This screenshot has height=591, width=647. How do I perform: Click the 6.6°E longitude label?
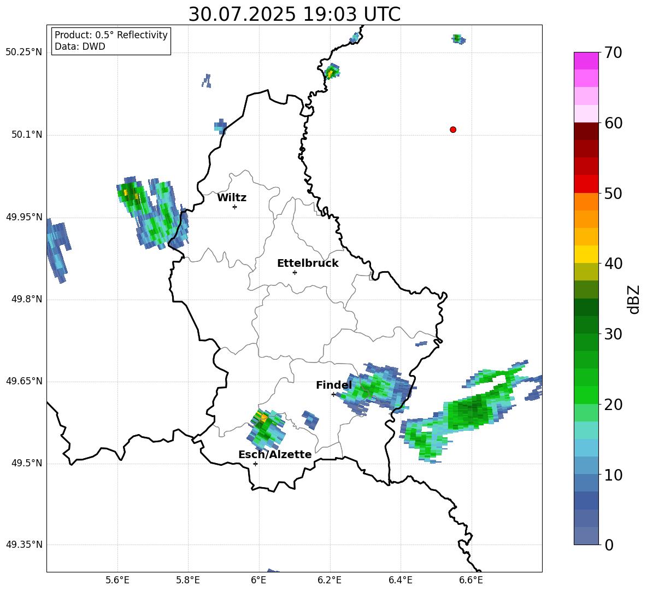click(471, 580)
